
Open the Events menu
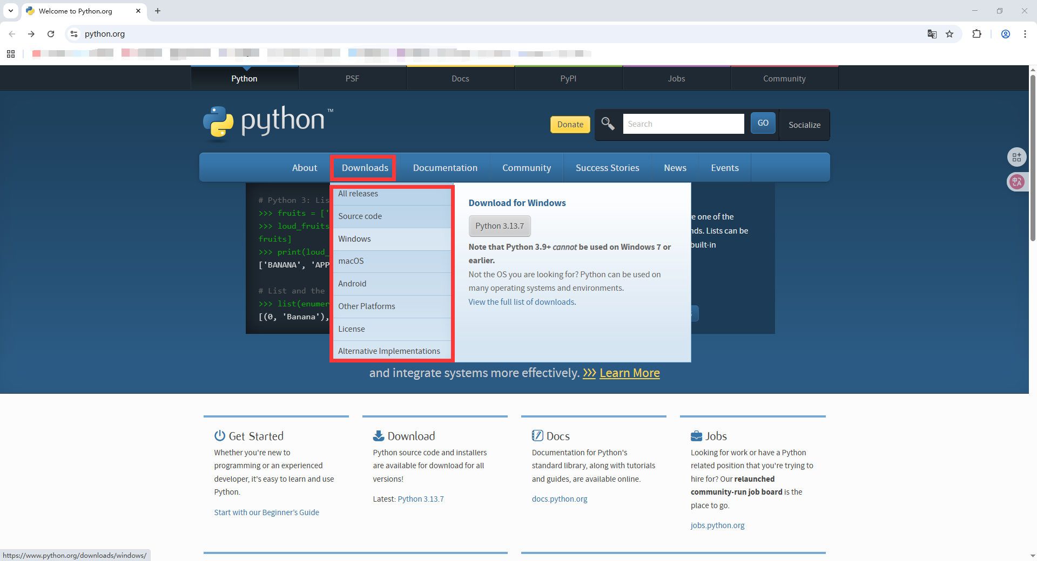coord(725,168)
